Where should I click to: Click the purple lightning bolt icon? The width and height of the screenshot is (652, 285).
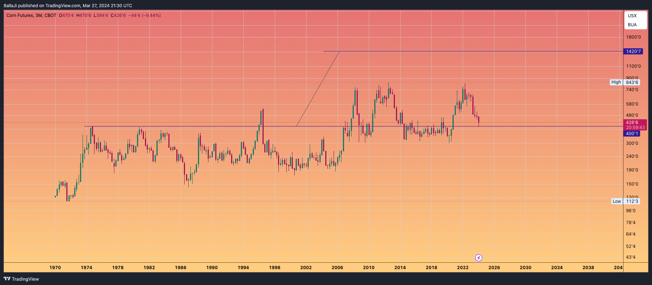(479, 258)
